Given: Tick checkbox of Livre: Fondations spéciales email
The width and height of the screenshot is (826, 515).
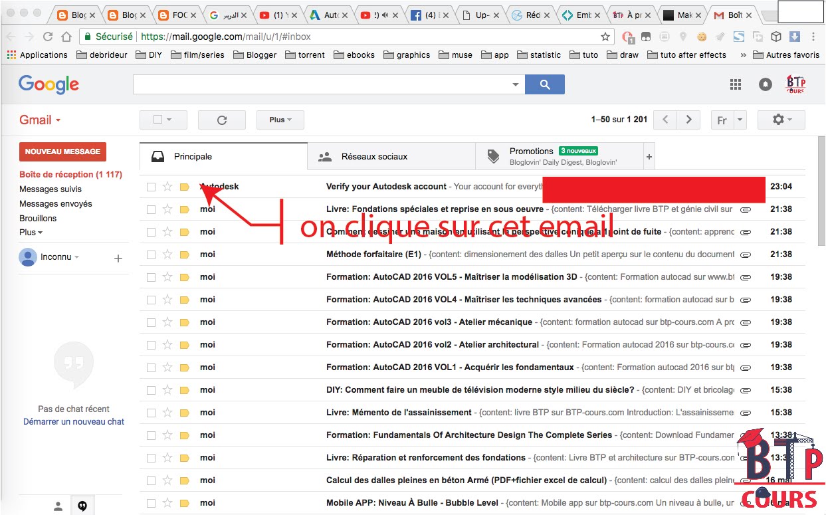Looking at the screenshot, I should click(x=151, y=209).
